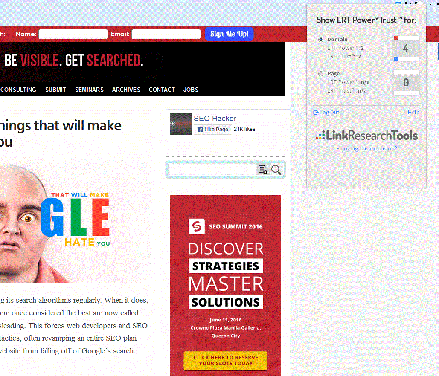Select the Domain radio button
439x376 pixels.
pyautogui.click(x=321, y=40)
